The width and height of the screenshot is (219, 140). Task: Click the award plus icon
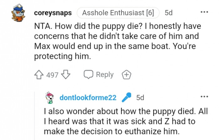click(x=126, y=75)
